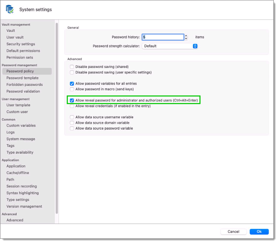The image size is (278, 243).
Task: Click the System settings database icon
Action: [9, 9]
